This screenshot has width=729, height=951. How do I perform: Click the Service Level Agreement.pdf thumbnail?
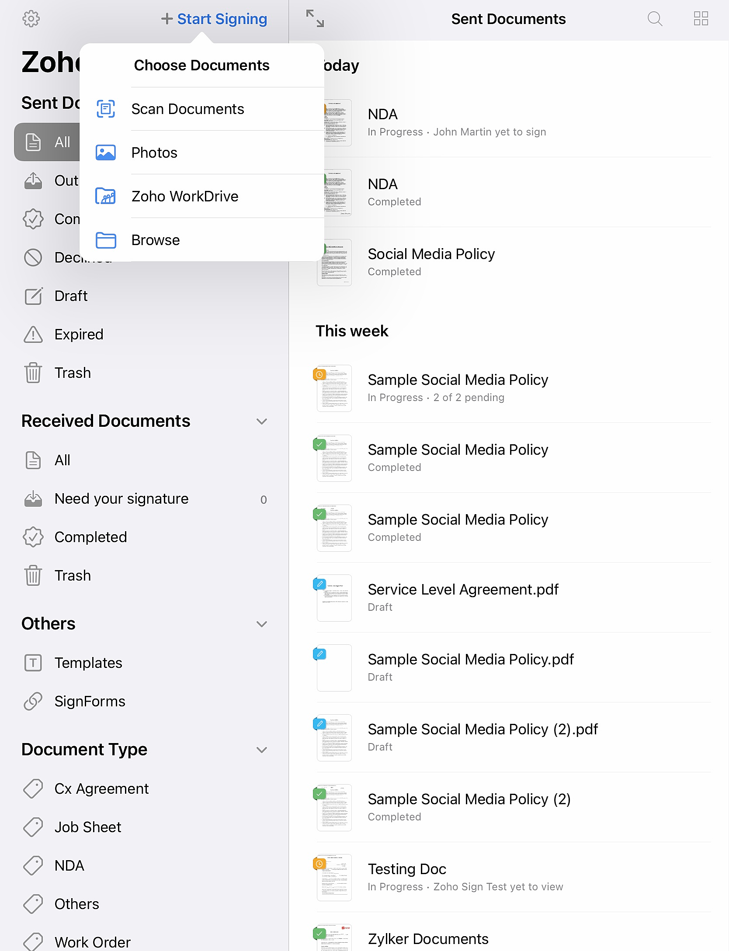click(x=334, y=598)
